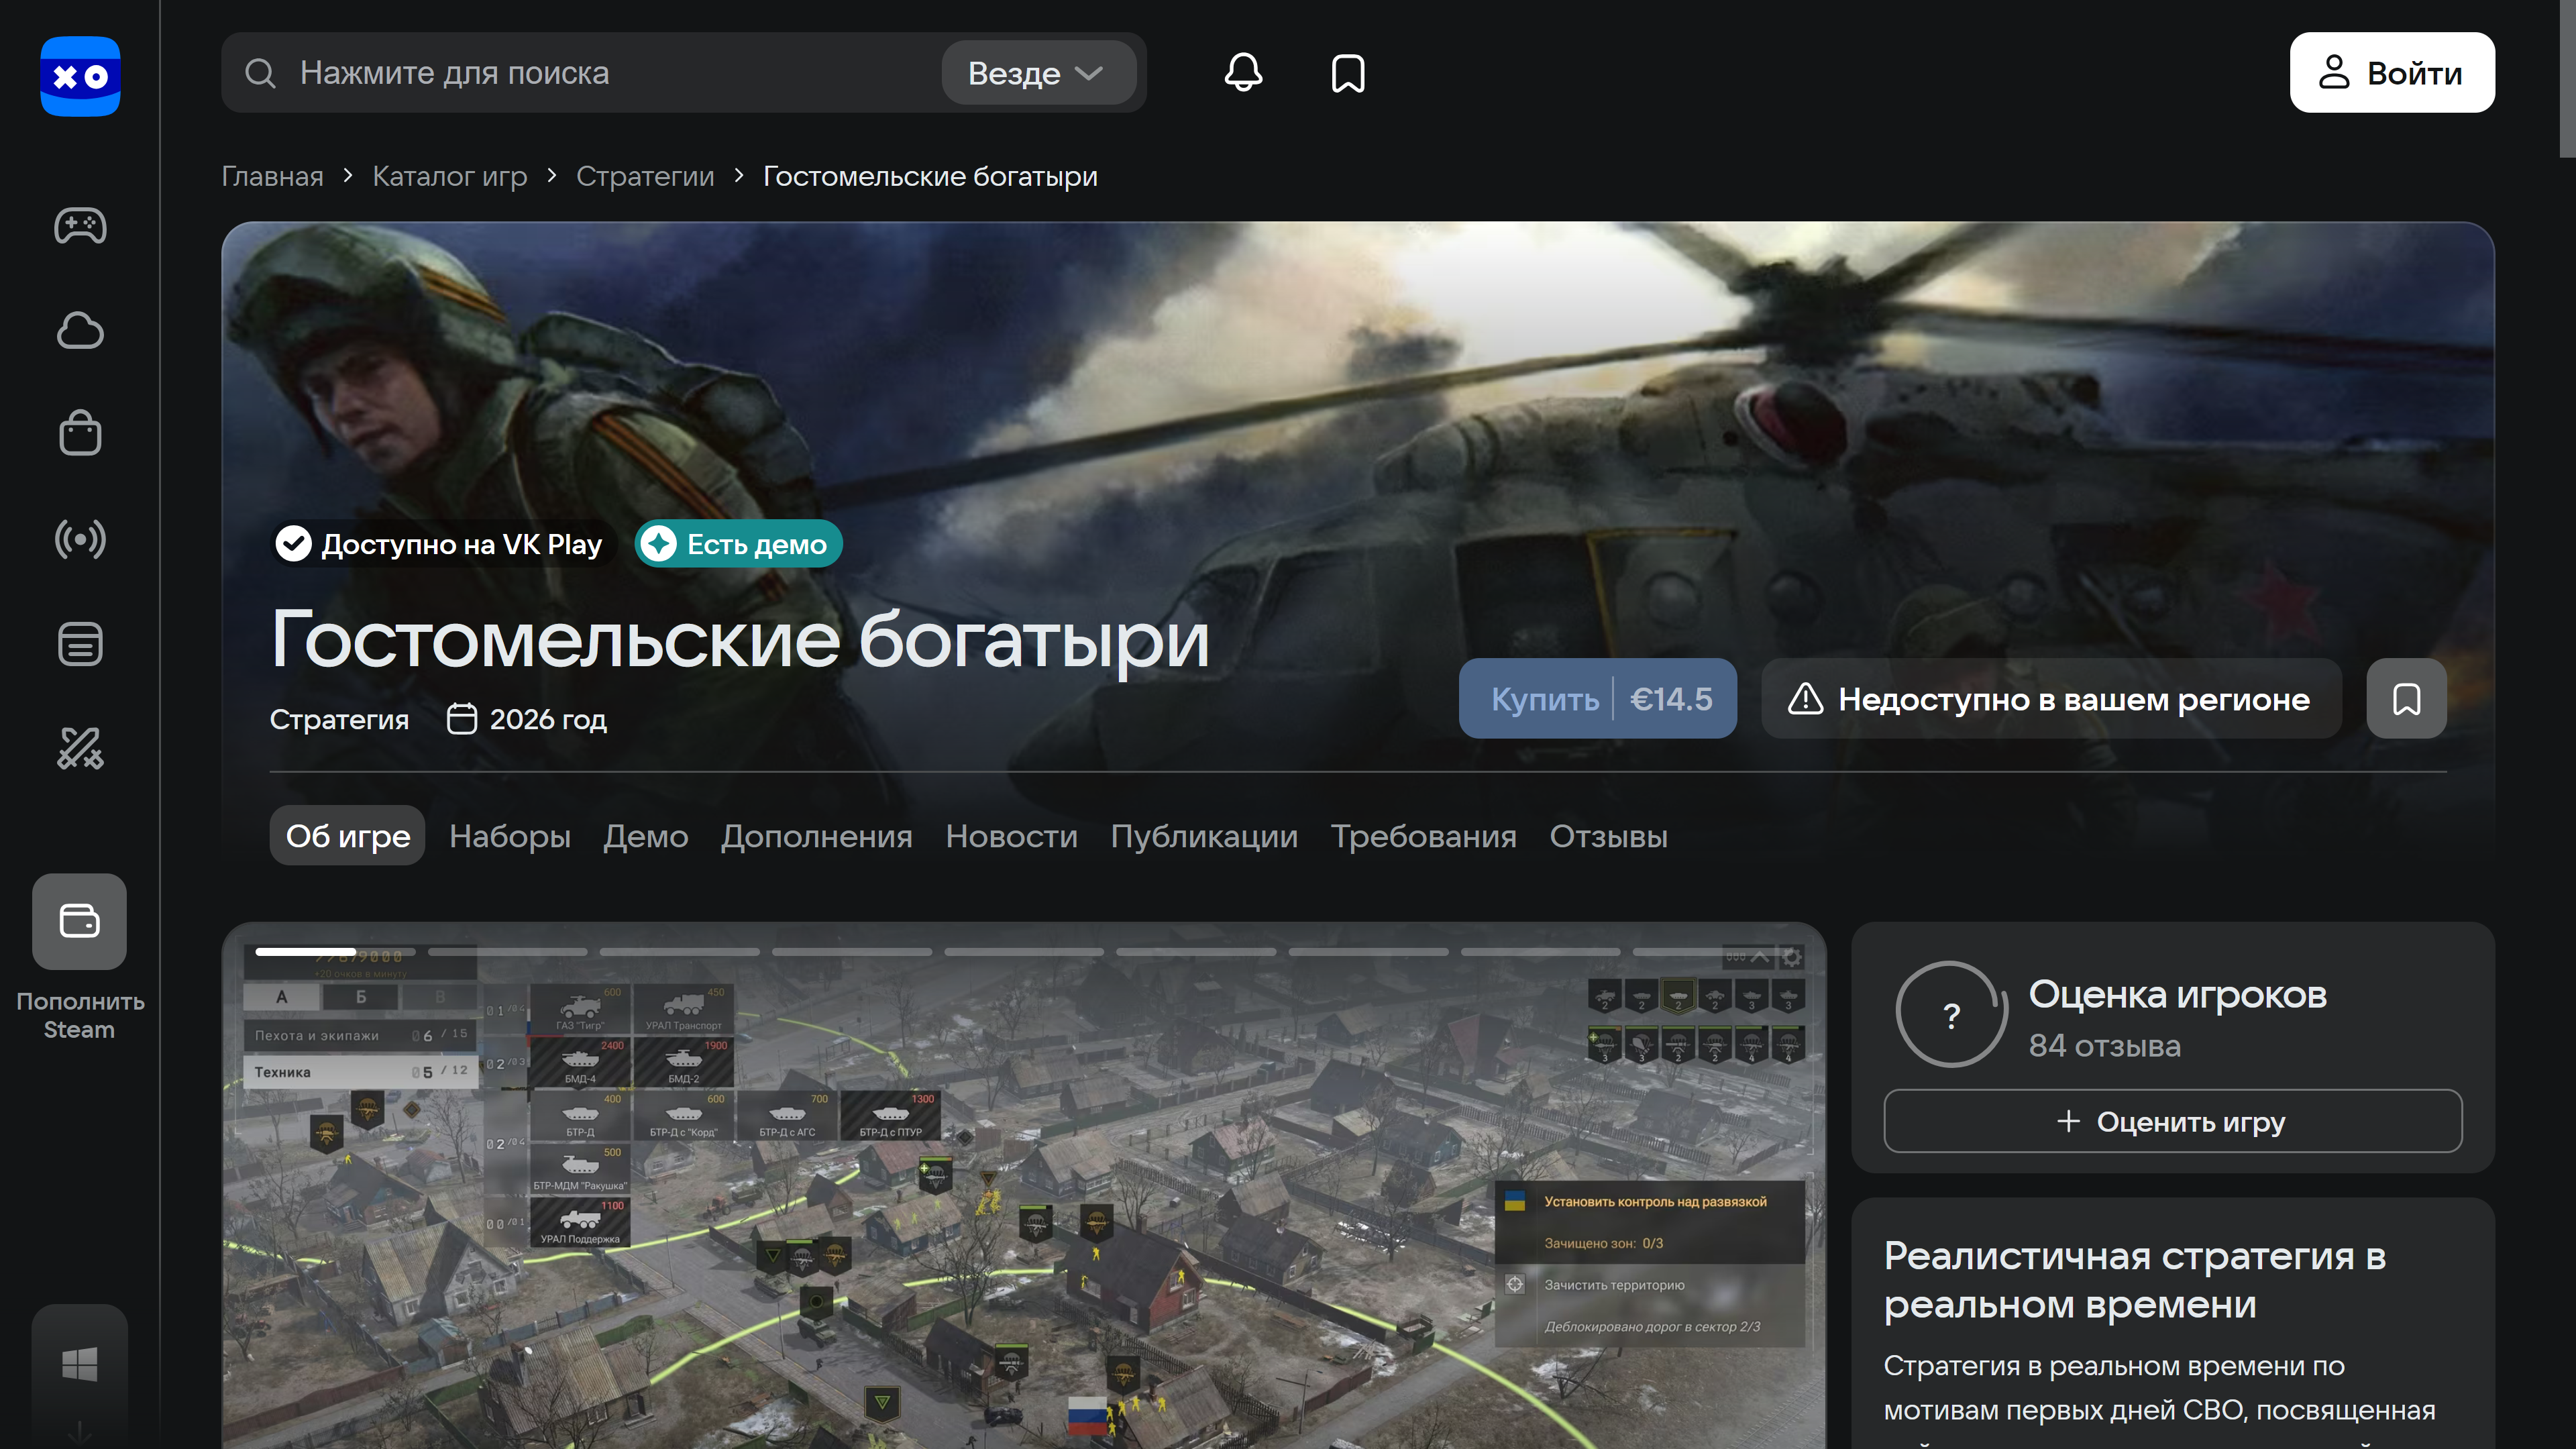Click the search input field

[600, 73]
